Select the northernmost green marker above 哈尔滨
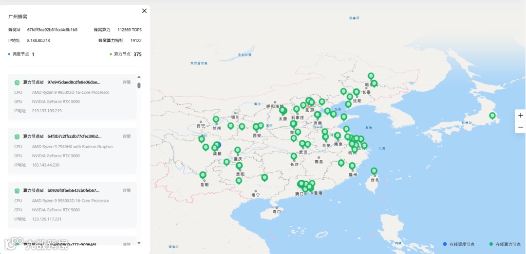 [x=371, y=76]
